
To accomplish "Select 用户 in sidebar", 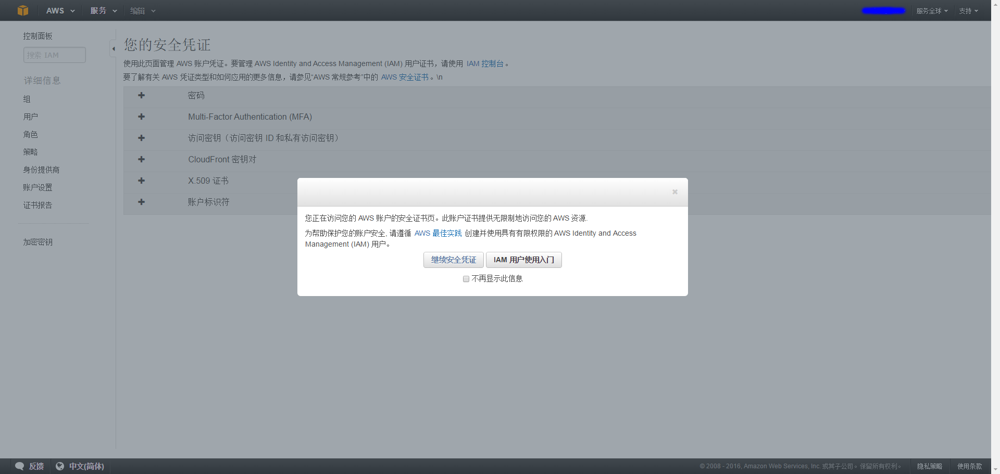I will point(31,117).
